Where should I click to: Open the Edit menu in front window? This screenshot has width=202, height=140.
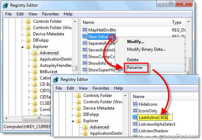click(70, 88)
